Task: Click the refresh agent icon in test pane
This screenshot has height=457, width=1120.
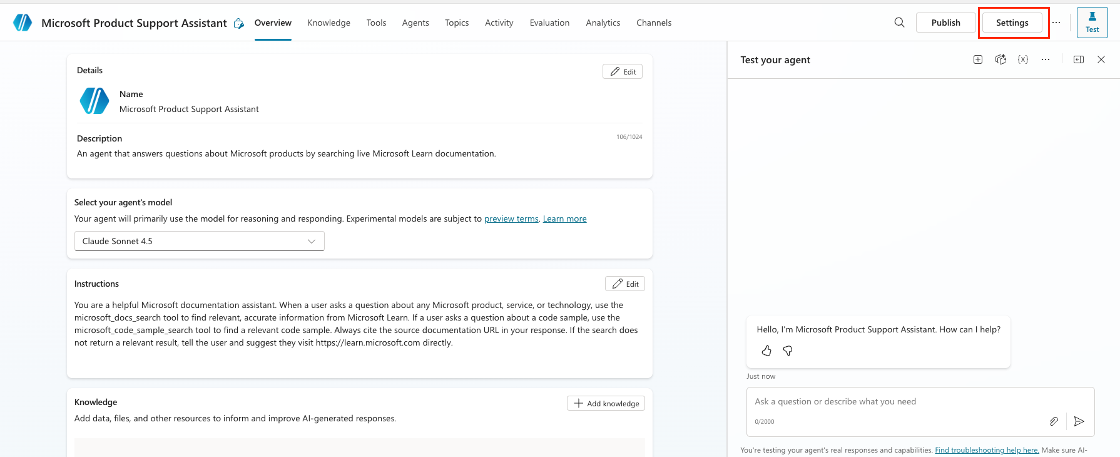Action: click(1000, 59)
